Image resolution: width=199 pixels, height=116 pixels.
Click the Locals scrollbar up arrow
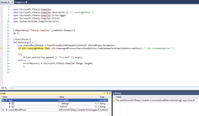point(110,97)
